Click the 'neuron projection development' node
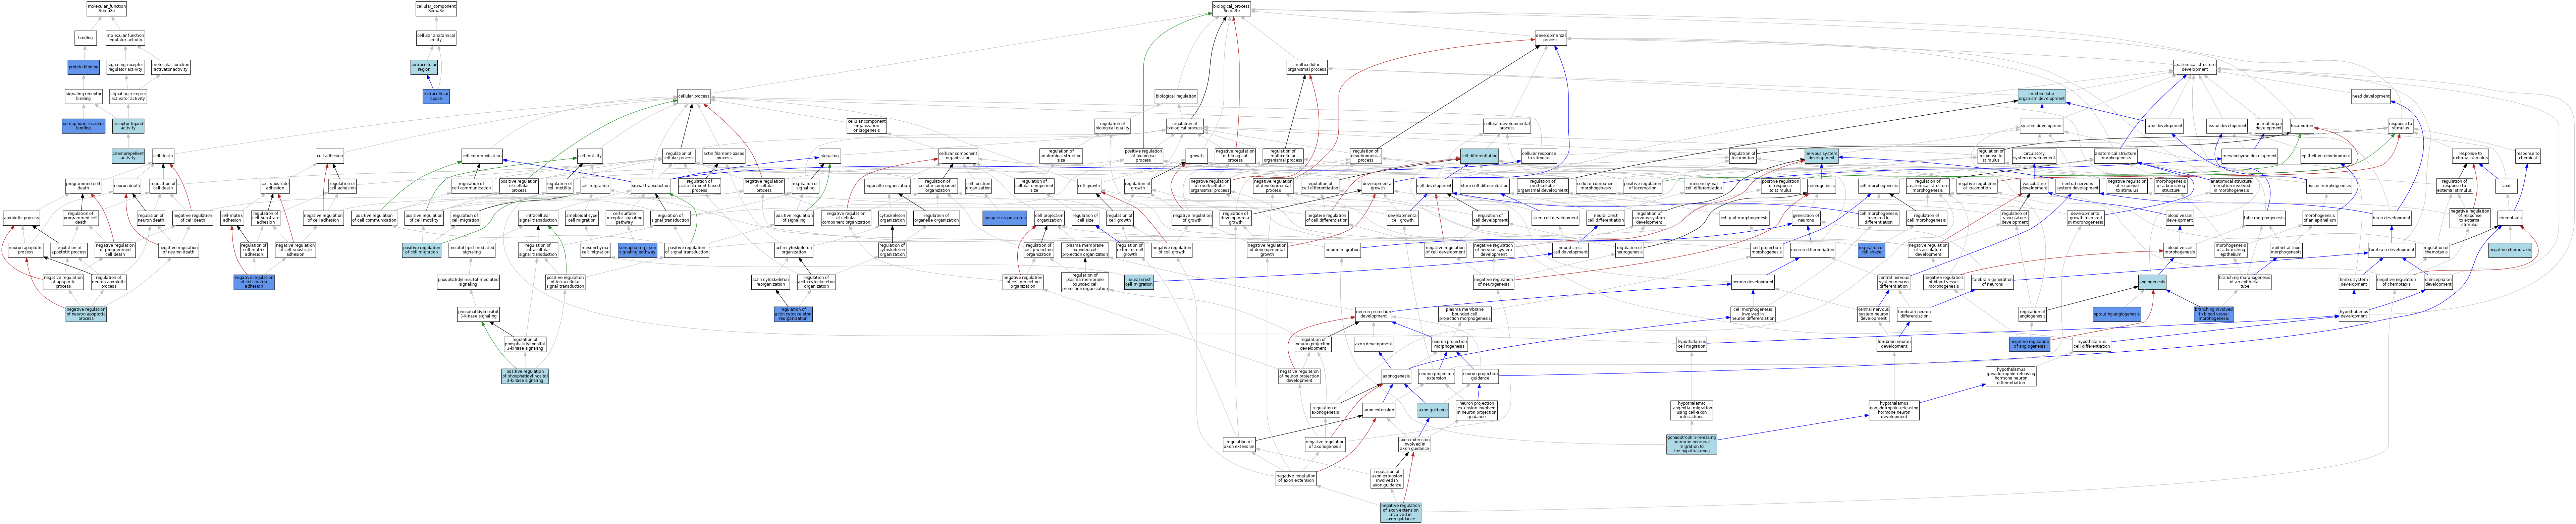Screen dimensions: 2576x524 click(1373, 314)
